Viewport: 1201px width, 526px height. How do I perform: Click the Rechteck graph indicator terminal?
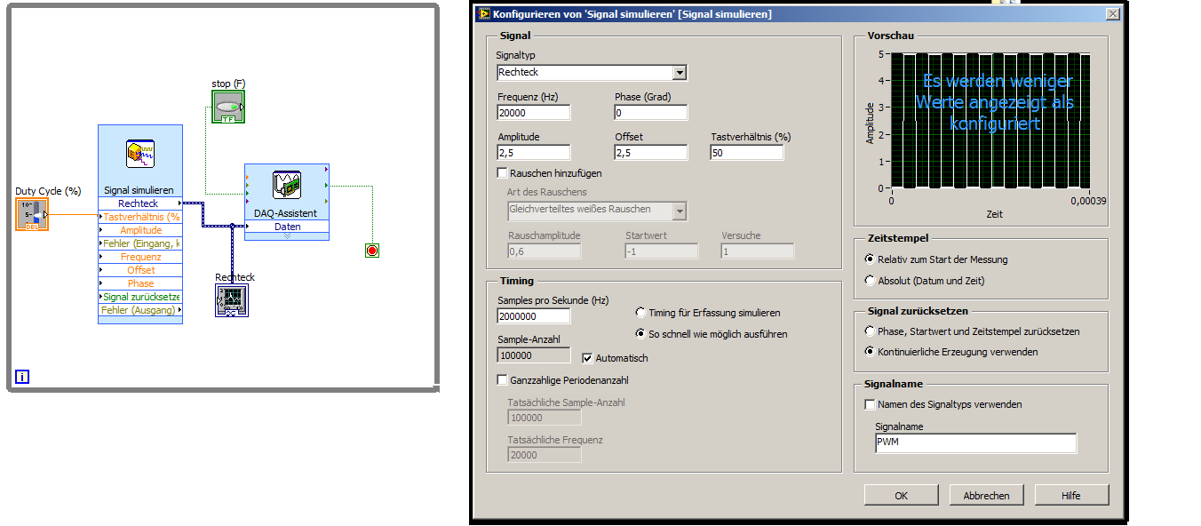click(x=232, y=300)
